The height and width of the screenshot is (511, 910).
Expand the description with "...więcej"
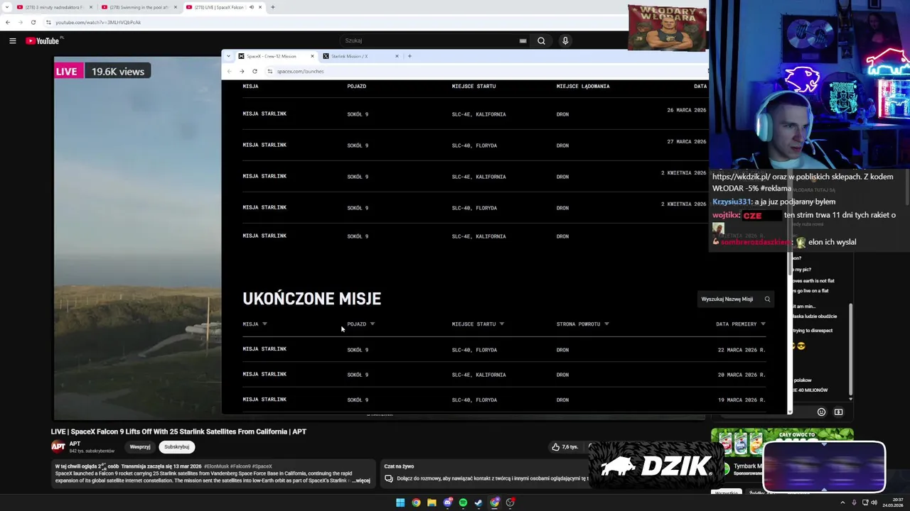361,480
